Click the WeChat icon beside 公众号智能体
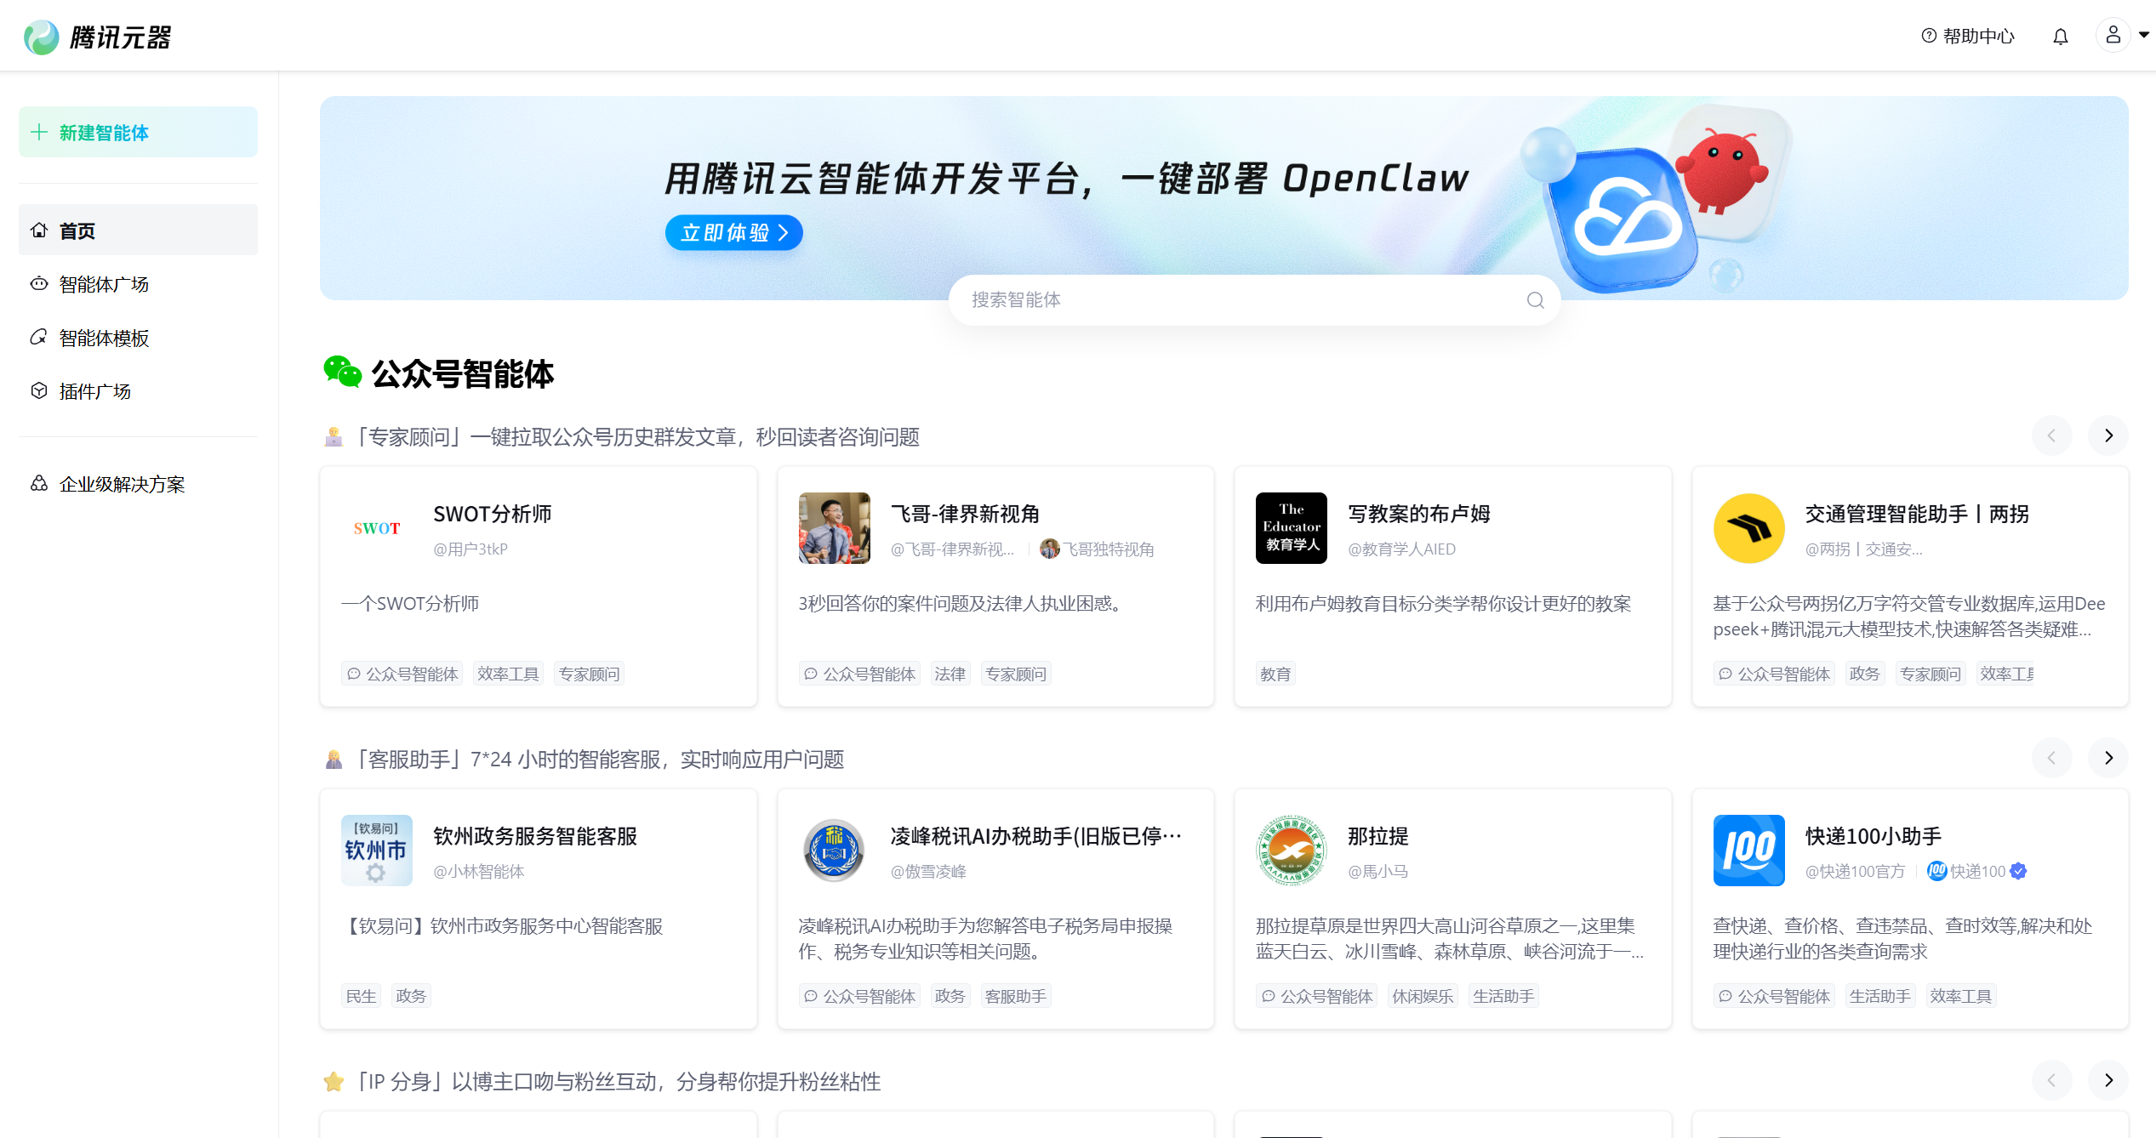 pyautogui.click(x=343, y=373)
